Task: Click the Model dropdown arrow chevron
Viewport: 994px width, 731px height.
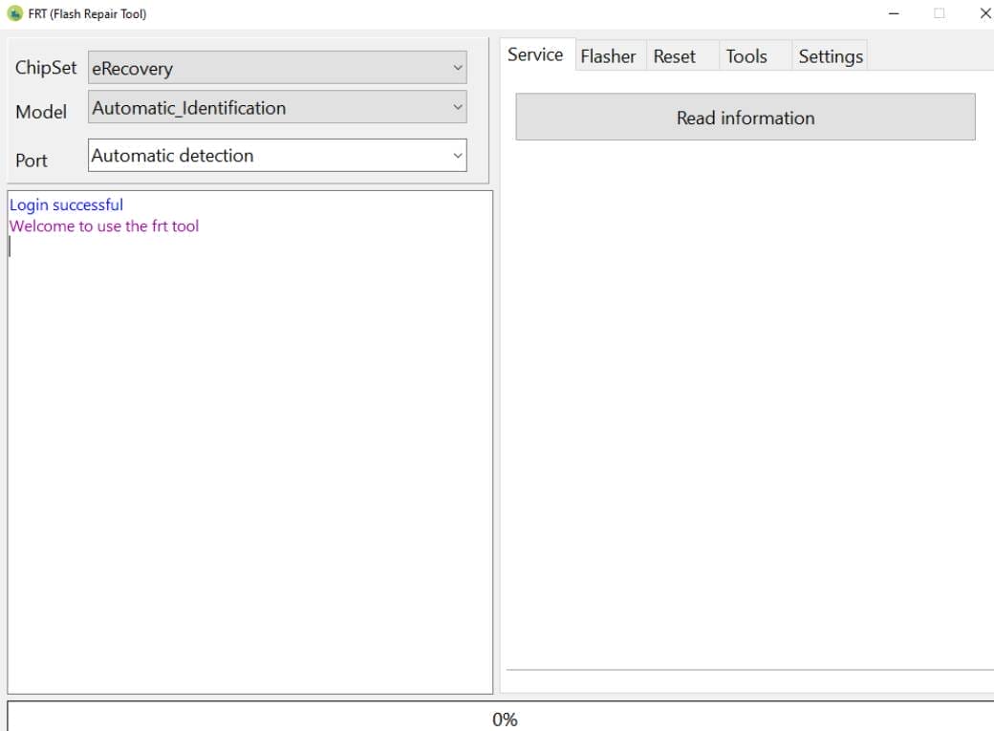Action: pyautogui.click(x=459, y=108)
